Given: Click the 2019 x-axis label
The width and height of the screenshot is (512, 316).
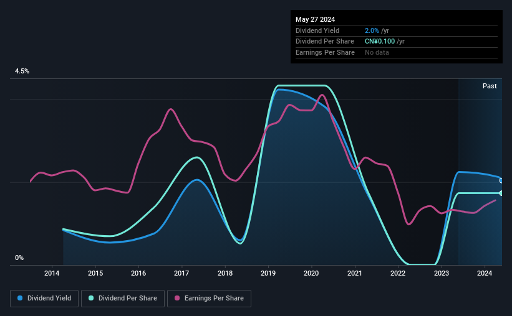Looking at the screenshot, I should (x=268, y=273).
